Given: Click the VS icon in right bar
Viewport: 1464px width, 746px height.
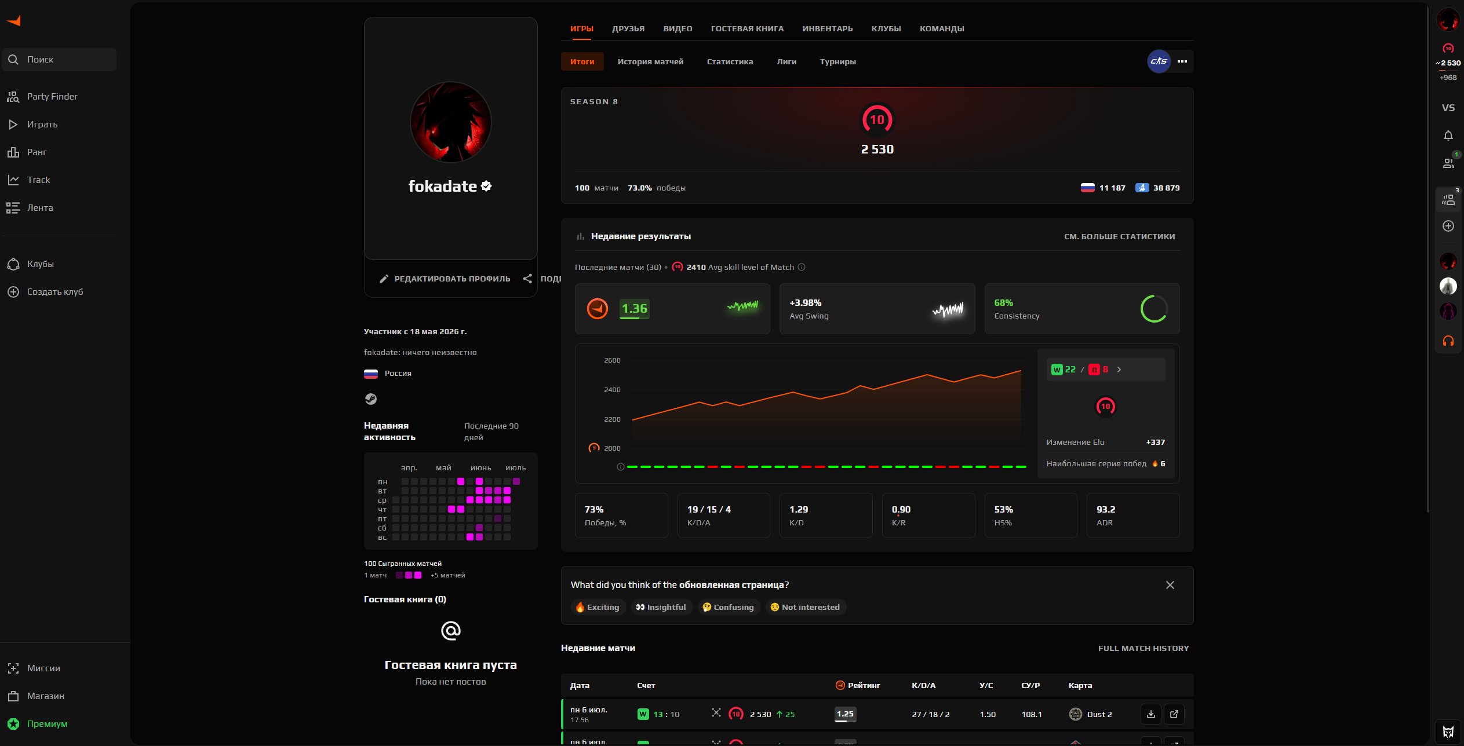Looking at the screenshot, I should tap(1448, 108).
